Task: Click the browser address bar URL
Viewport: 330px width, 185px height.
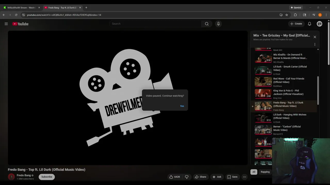Action: coord(64,15)
